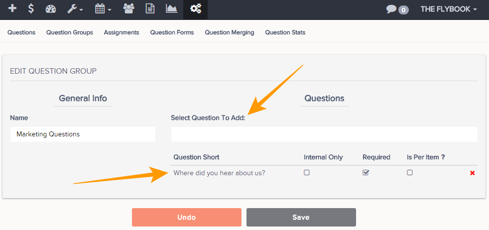
Task: Click the Question Short column header
Action: [197, 157]
